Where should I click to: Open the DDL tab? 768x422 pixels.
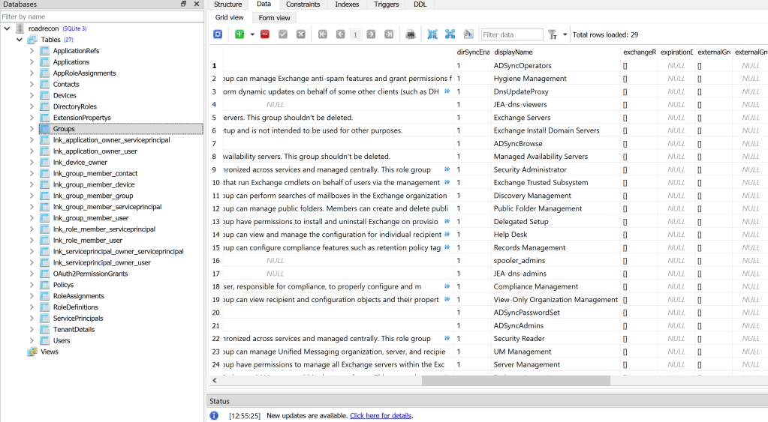[x=420, y=4]
